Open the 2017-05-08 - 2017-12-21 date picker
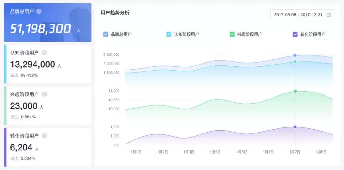Viewport: 344px width, 170px height. point(298,15)
